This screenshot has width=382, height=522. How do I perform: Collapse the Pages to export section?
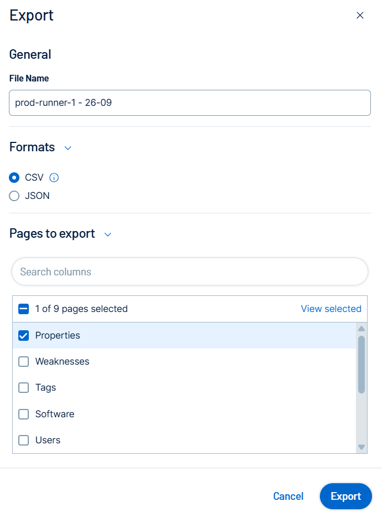[108, 234]
